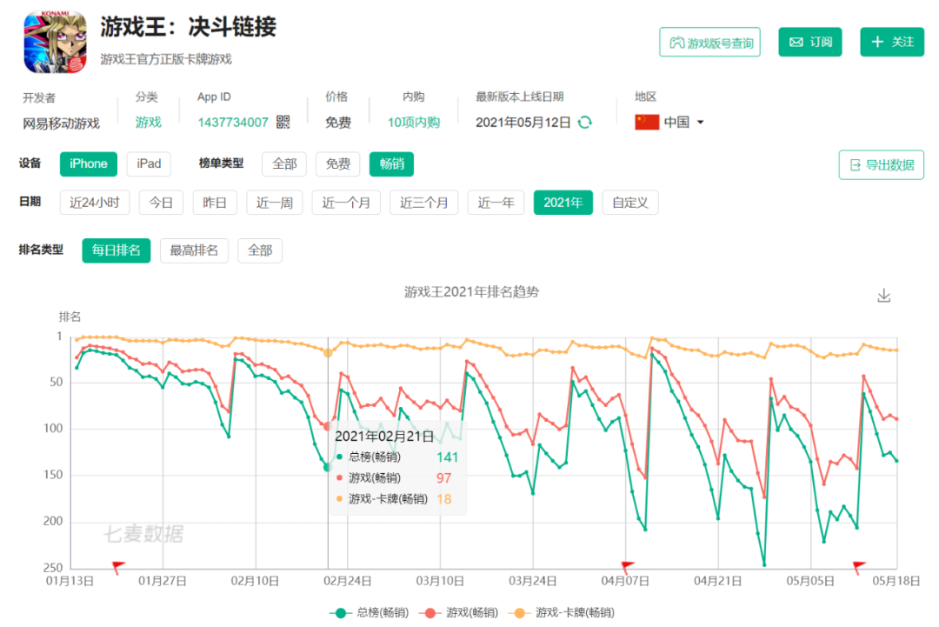Viewport: 939px width, 627px height.
Task: Choose the 近一年 date range
Action: (496, 203)
